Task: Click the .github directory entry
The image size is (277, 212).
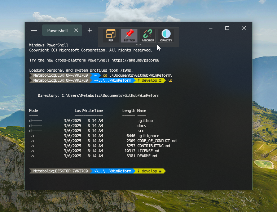Action: pos(145,121)
